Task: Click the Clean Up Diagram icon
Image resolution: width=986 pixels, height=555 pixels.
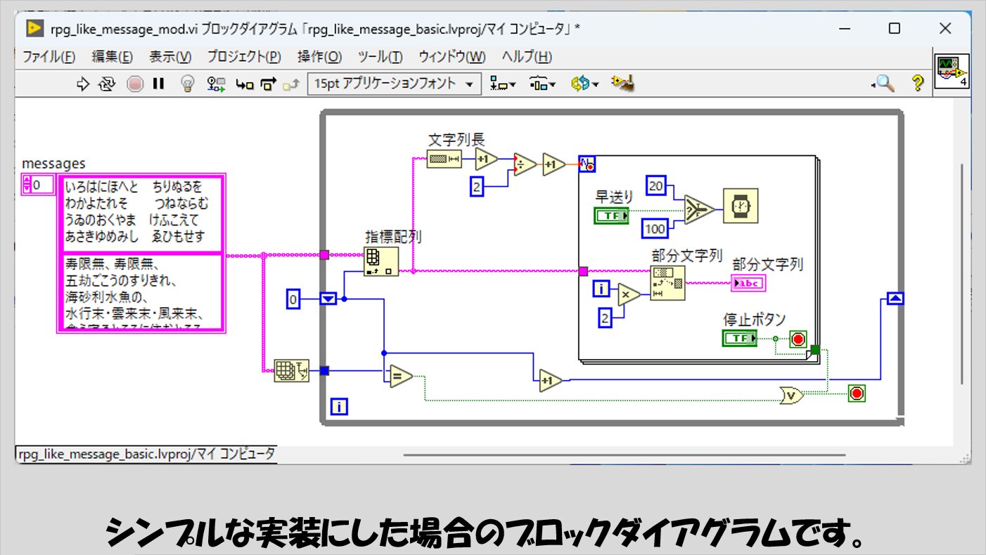Action: [x=623, y=84]
